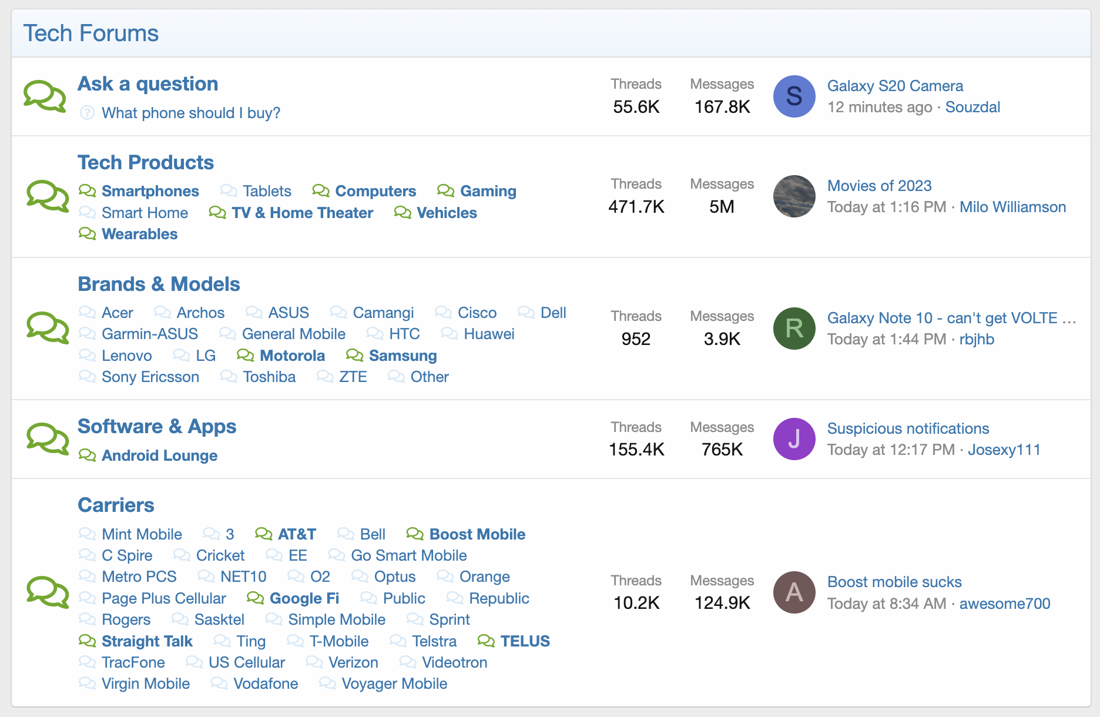Open the Motorola brand subforum
This screenshot has height=717, width=1100.
[292, 356]
